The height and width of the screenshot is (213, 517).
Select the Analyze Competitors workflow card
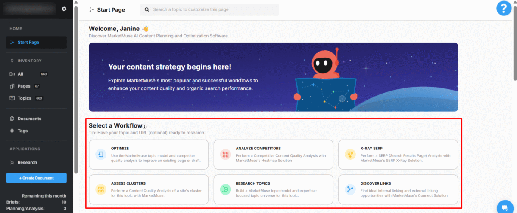click(273, 154)
